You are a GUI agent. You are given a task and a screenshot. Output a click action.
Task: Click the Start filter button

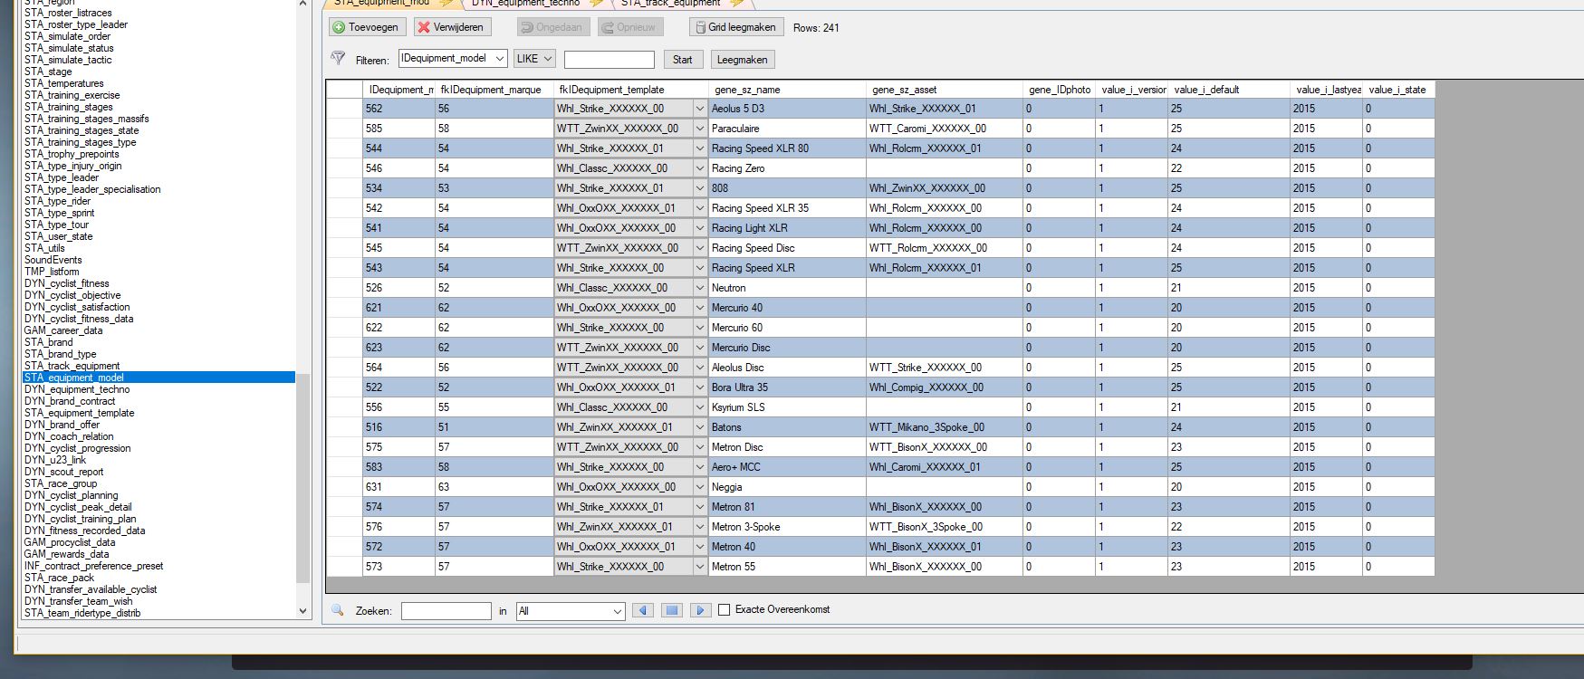pyautogui.click(x=682, y=60)
